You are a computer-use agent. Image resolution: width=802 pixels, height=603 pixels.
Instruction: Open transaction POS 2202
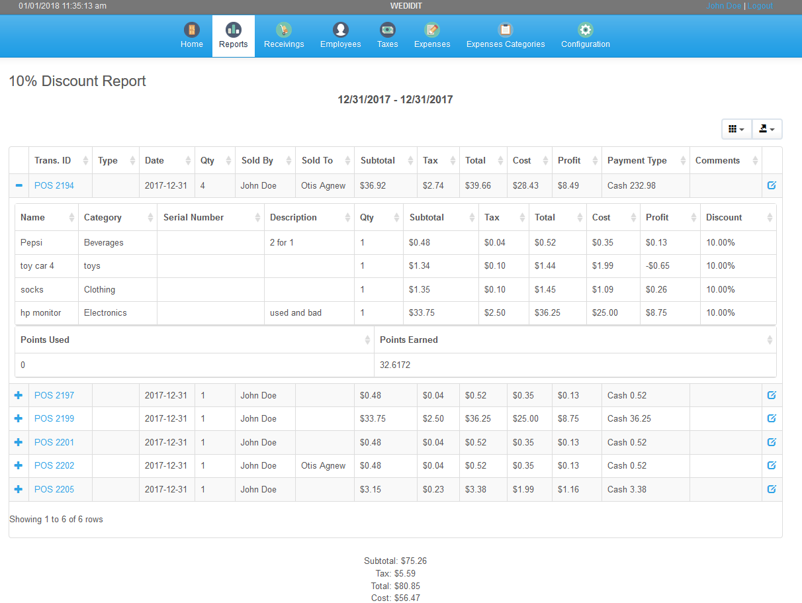(x=54, y=465)
